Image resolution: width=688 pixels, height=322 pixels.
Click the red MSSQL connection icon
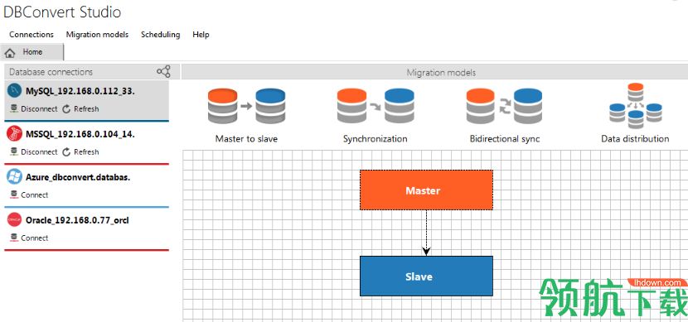tap(14, 133)
